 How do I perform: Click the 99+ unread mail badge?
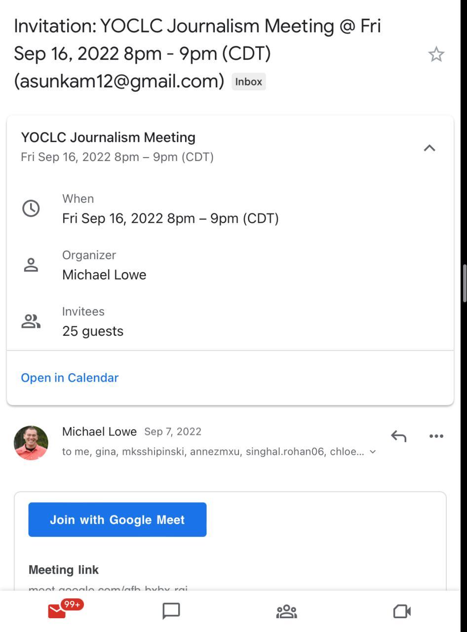coord(72,604)
